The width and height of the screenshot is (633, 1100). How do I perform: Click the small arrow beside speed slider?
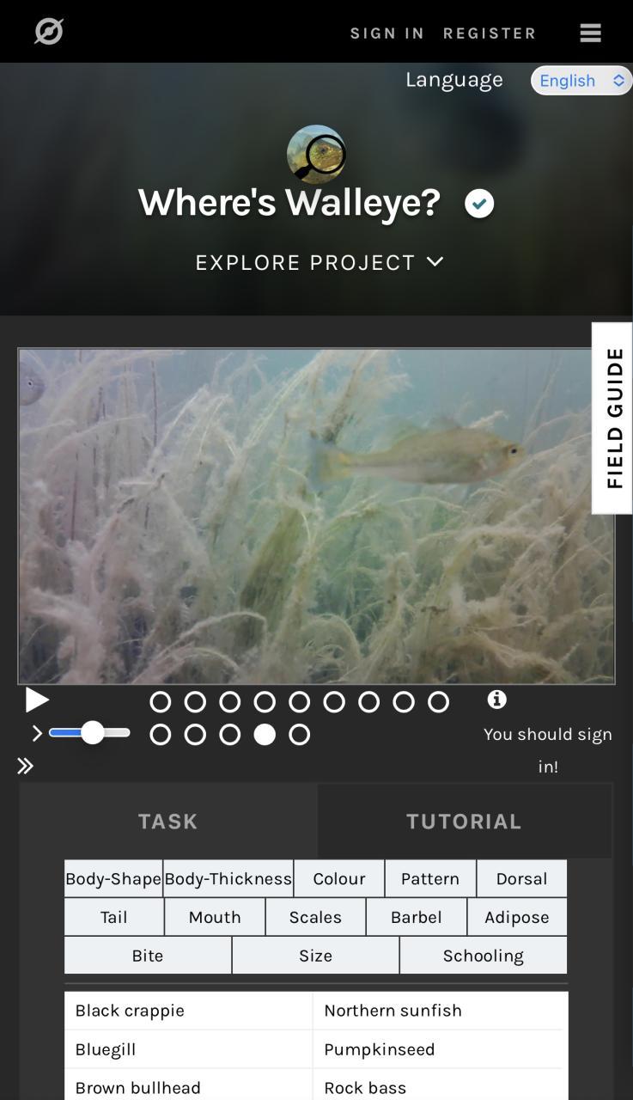click(37, 733)
